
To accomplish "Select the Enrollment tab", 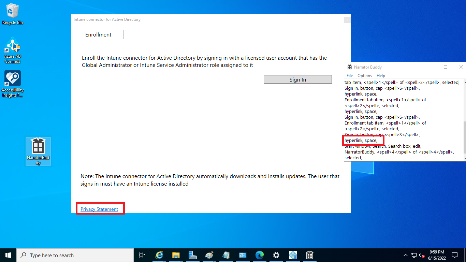I will pyautogui.click(x=98, y=34).
